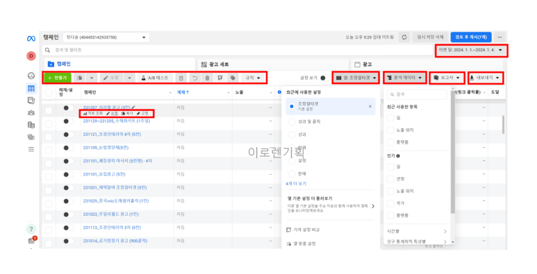
Task: Open the billing icon in sidebar
Action: click(31, 125)
